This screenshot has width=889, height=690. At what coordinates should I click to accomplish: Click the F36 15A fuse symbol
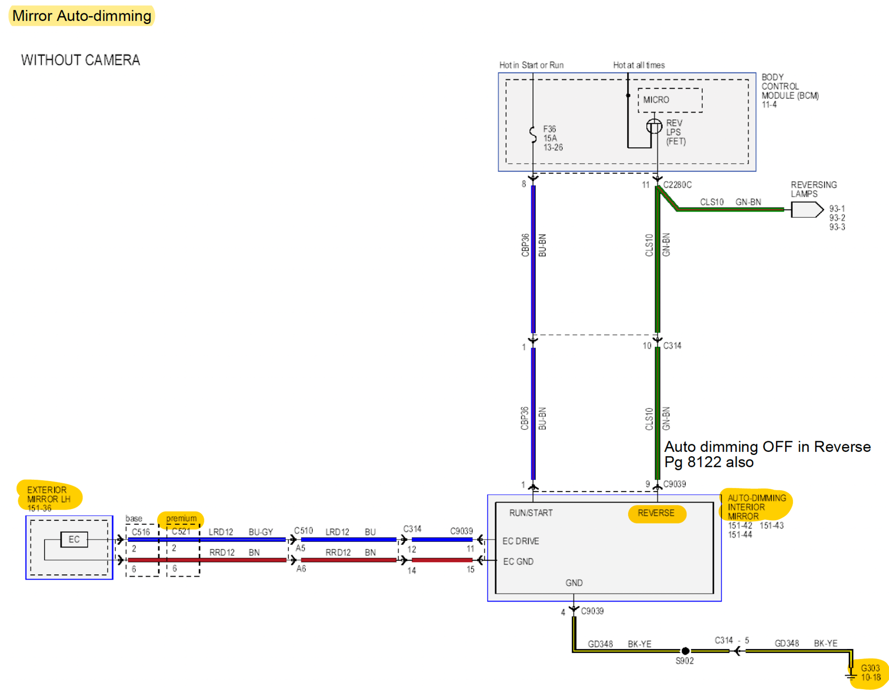click(532, 134)
